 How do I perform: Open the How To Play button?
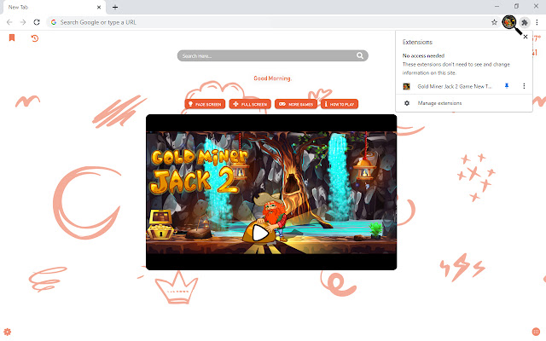point(340,104)
